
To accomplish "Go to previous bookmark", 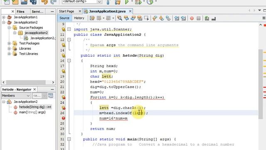I will (155, 18).
